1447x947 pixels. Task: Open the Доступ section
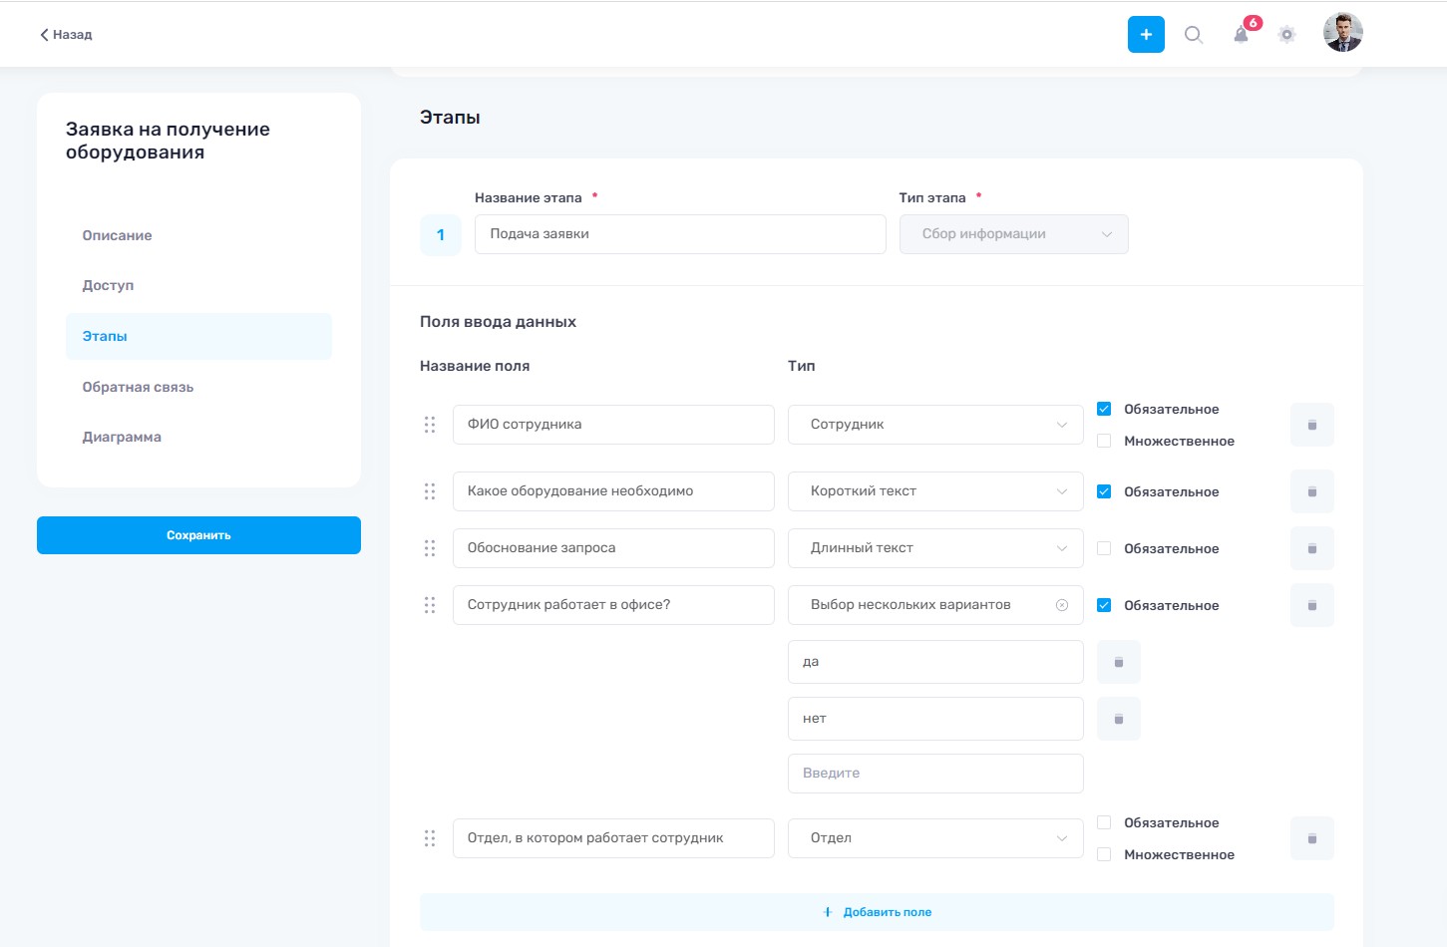coord(108,285)
